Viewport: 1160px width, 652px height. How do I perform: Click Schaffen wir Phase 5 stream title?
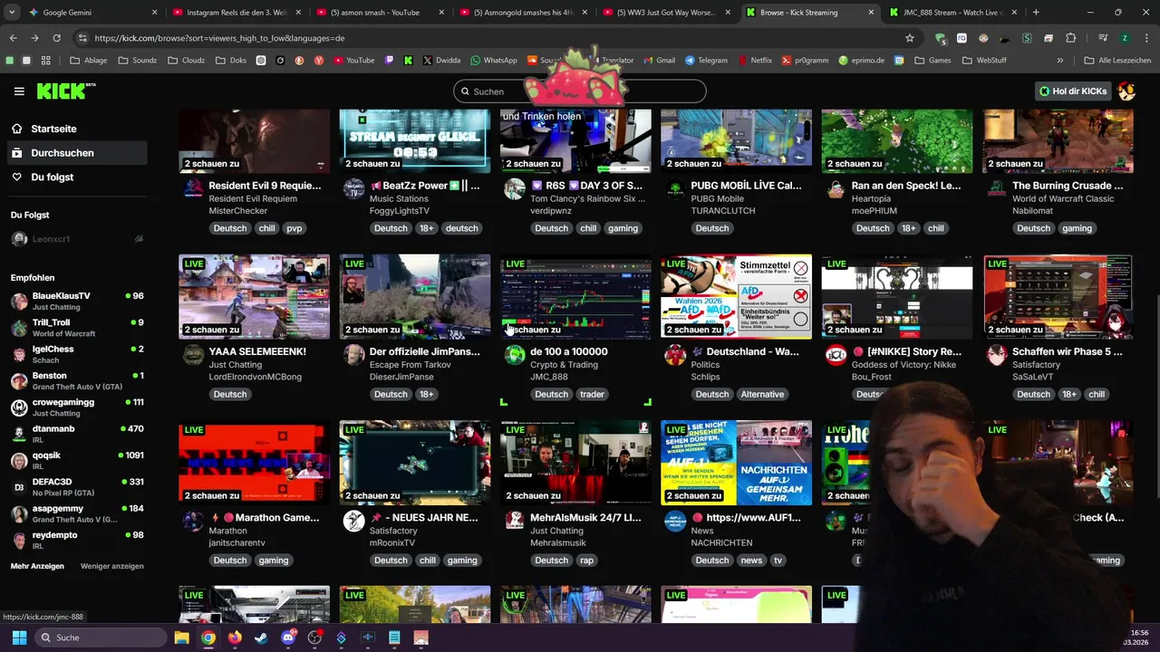tap(1068, 351)
